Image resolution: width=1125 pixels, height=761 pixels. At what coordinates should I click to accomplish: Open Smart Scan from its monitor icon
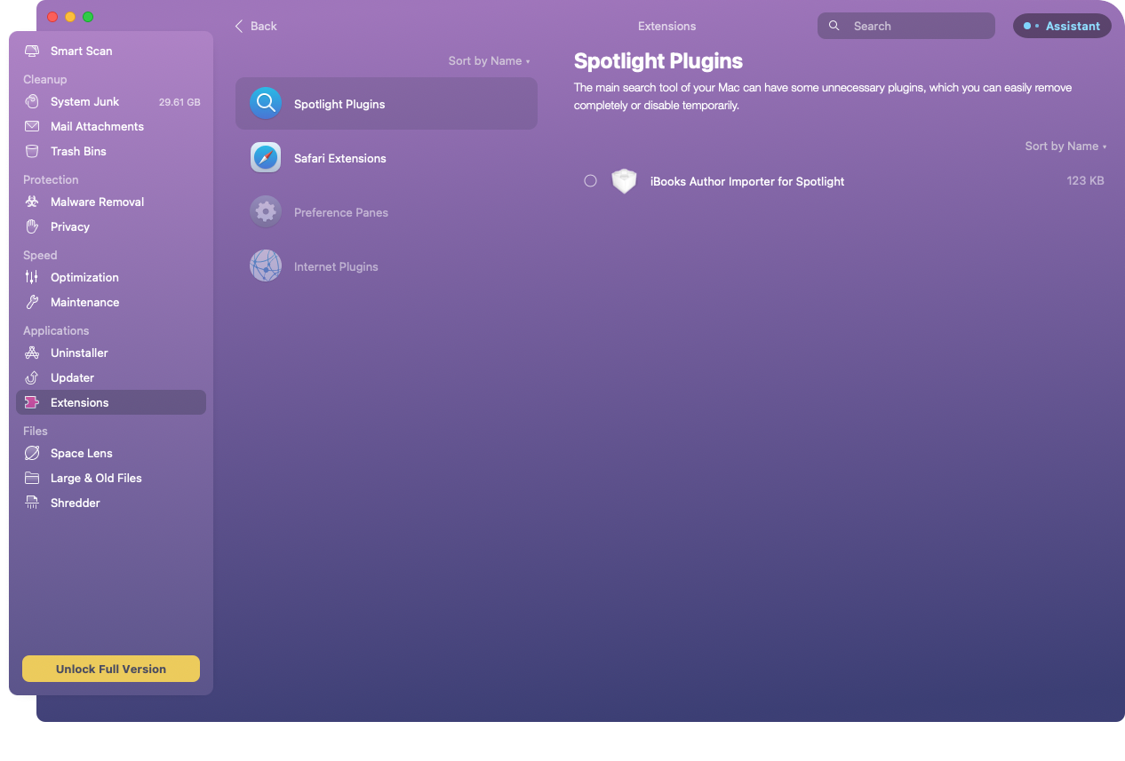tap(32, 51)
